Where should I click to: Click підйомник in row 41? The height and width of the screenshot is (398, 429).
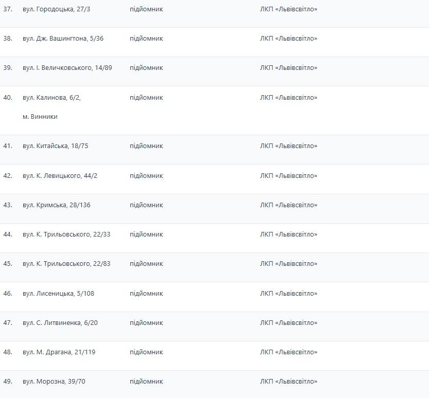click(146, 146)
